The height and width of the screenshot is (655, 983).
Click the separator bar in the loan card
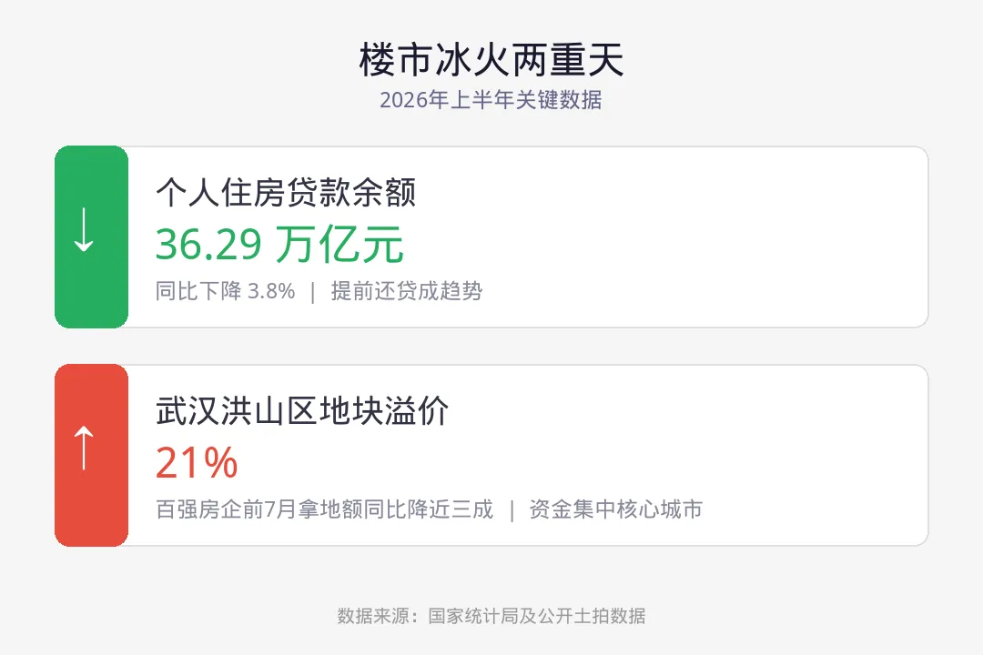[313, 292]
